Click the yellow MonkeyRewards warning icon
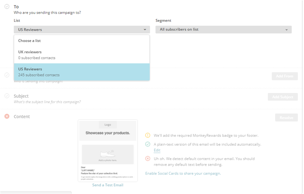This screenshot has width=304, height=194. [147, 135]
